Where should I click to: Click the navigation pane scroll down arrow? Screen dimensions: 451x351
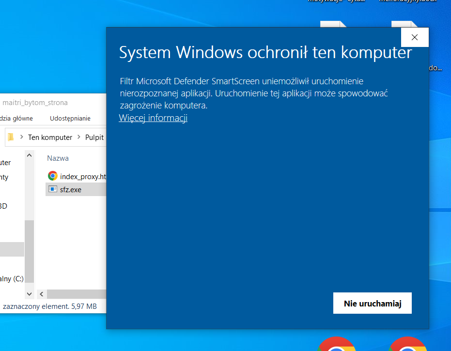pos(30,294)
